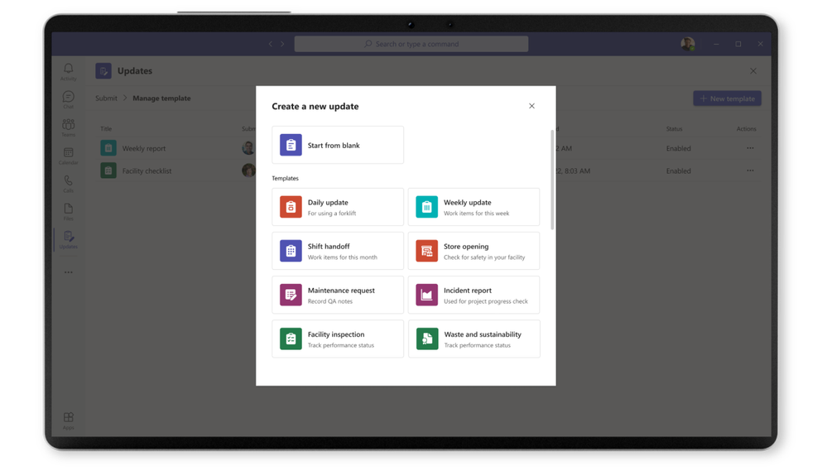Open the Weekly report template title
This screenshot has width=827, height=471.
click(143, 149)
